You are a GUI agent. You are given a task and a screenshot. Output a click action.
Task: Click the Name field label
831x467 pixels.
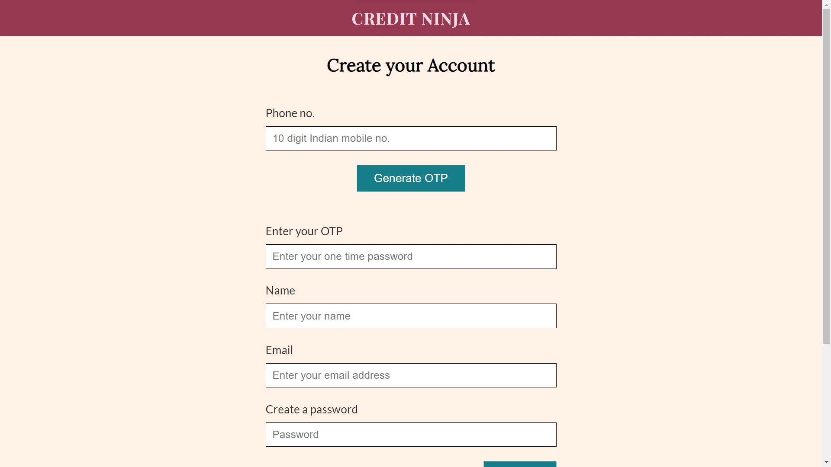tap(280, 290)
